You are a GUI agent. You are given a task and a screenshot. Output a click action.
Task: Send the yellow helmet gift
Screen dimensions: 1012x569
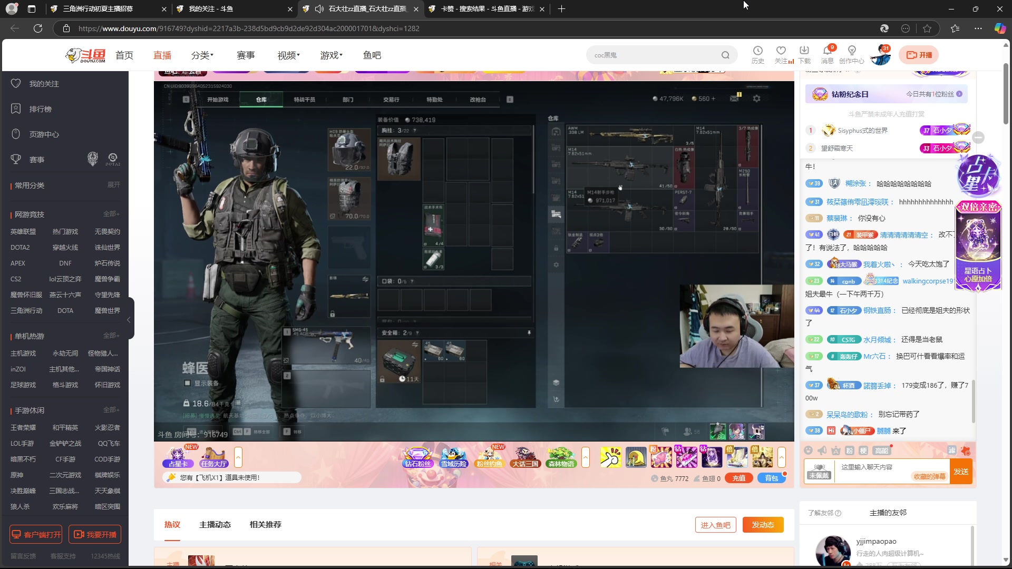click(x=636, y=457)
